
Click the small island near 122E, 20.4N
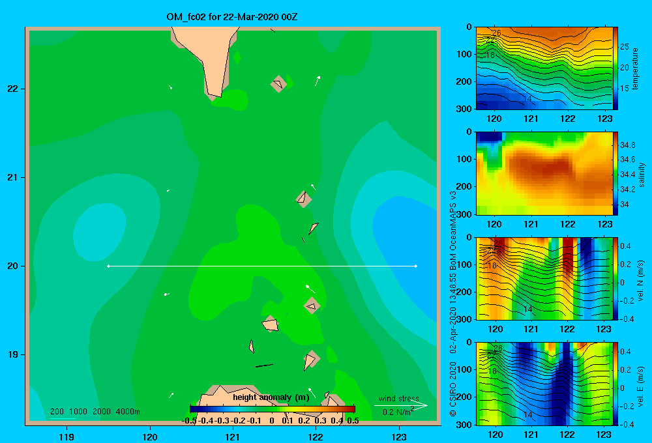[x=313, y=228]
